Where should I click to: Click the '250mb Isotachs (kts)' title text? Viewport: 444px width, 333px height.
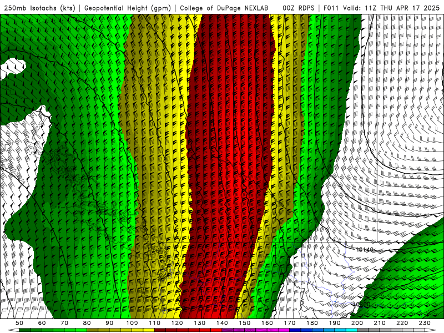(39, 8)
